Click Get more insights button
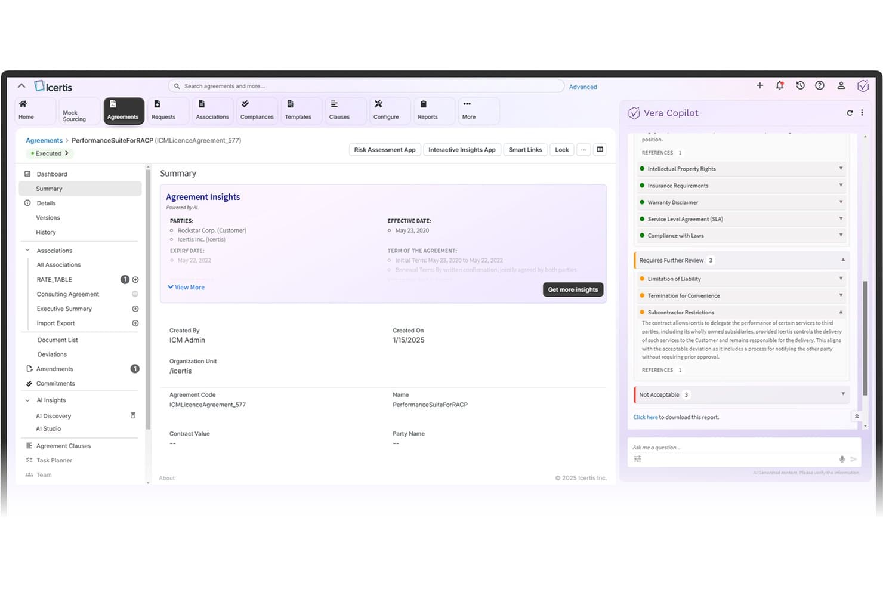The width and height of the screenshot is (883, 589). pyautogui.click(x=573, y=289)
